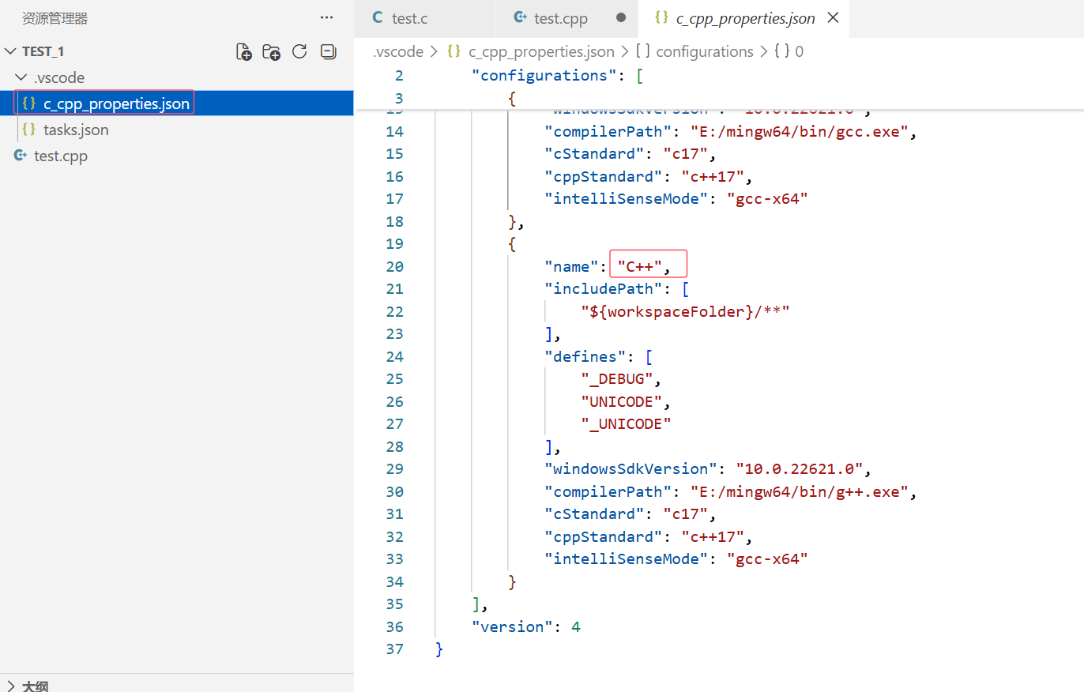The height and width of the screenshot is (692, 1084).
Task: Collapse all folders in explorer
Action: tap(328, 52)
